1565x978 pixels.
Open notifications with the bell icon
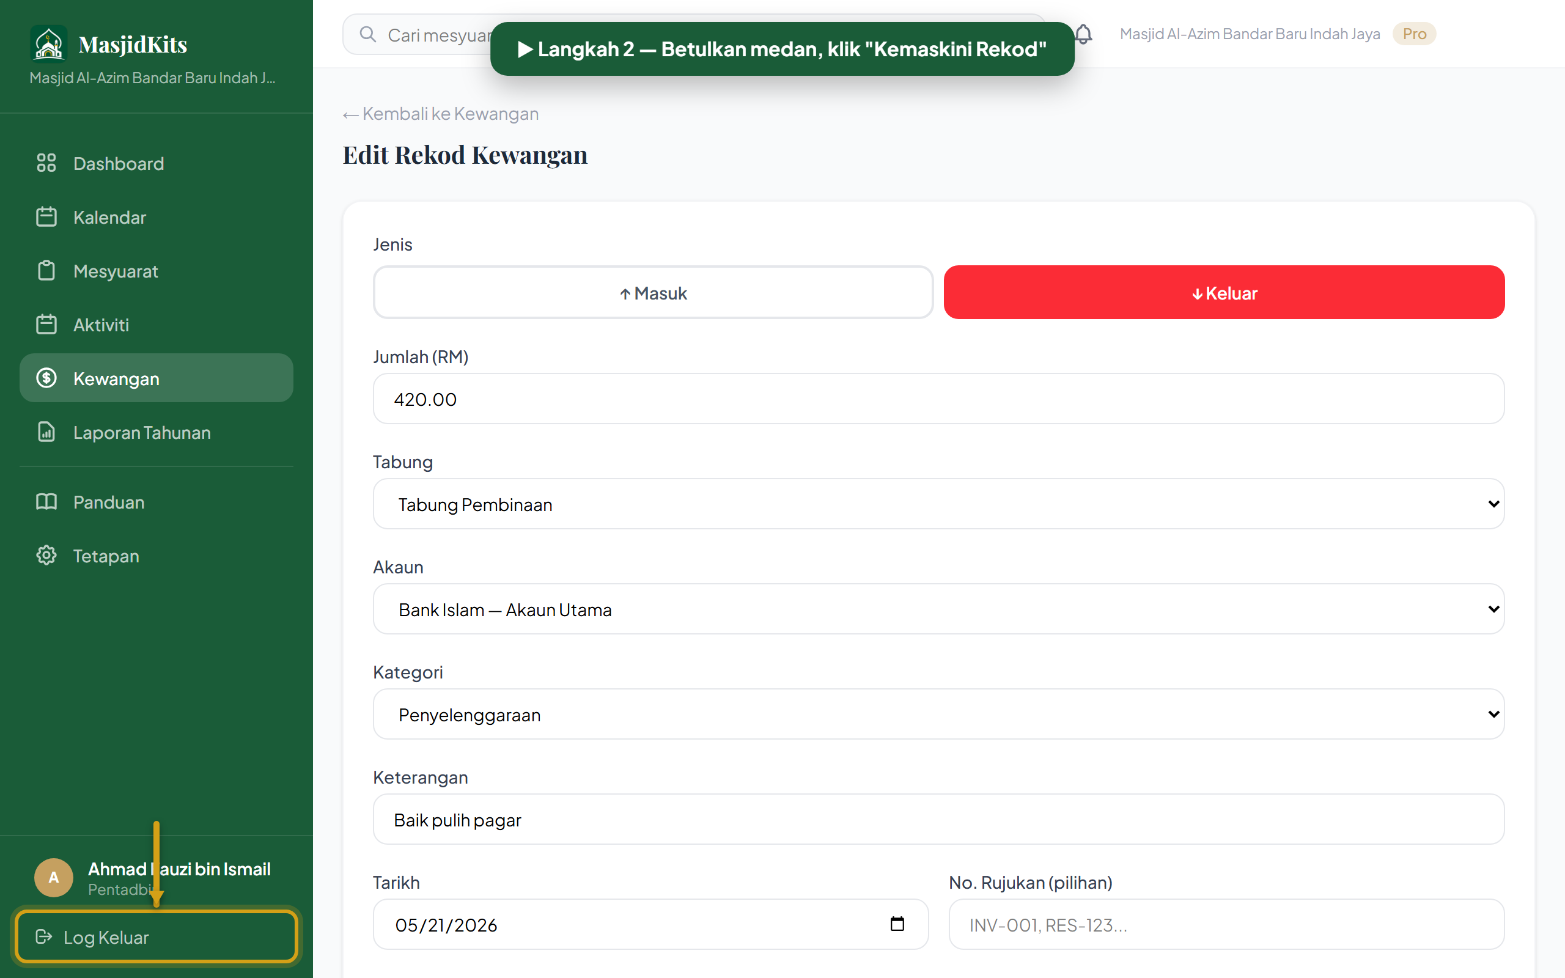tap(1083, 34)
